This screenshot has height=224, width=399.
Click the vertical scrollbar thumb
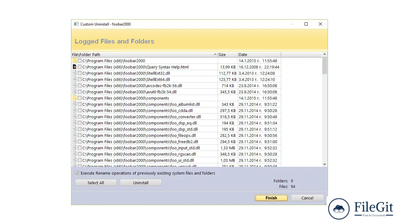324,65
